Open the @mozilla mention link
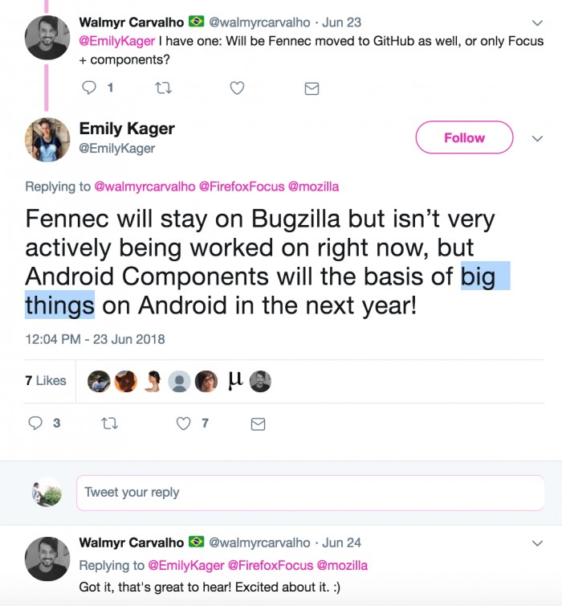Image resolution: width=562 pixels, height=606 pixels. tap(313, 186)
